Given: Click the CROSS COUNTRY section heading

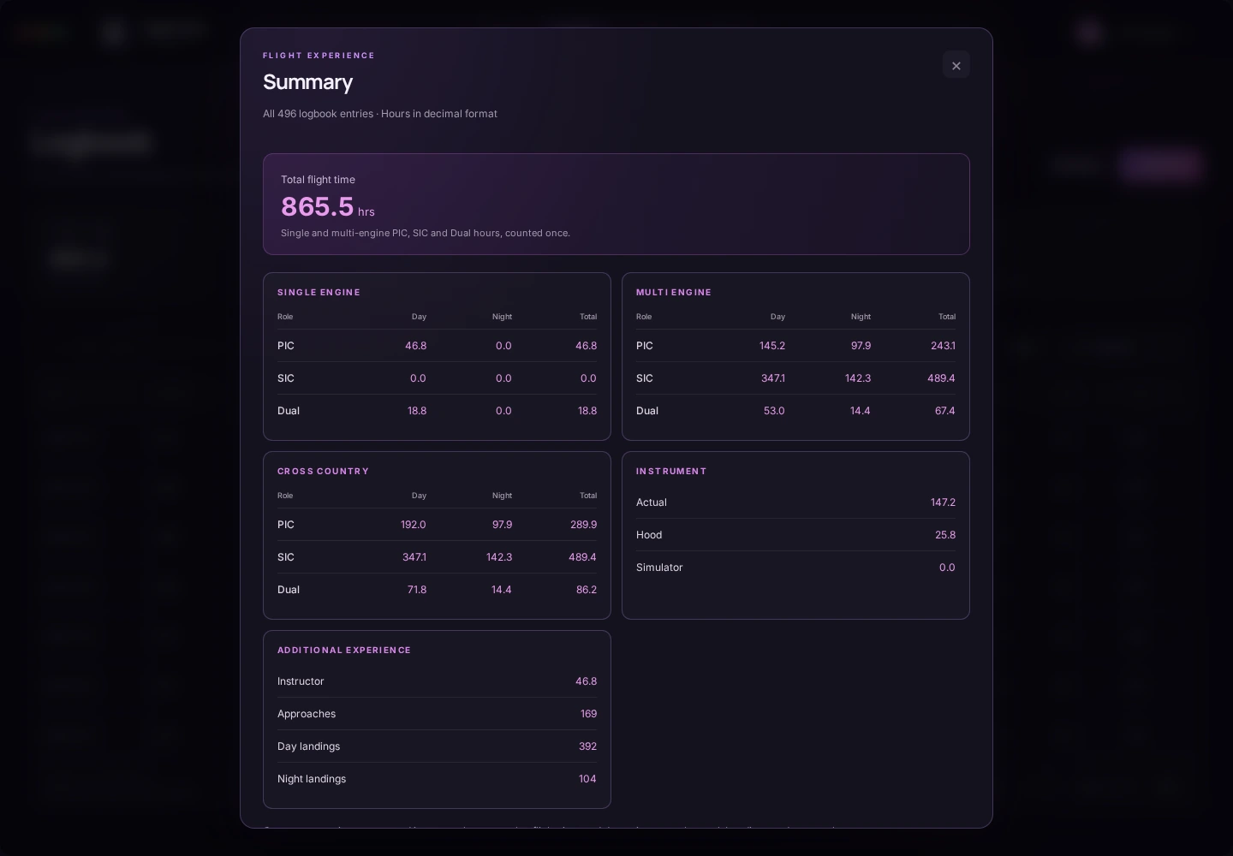Looking at the screenshot, I should [323, 472].
